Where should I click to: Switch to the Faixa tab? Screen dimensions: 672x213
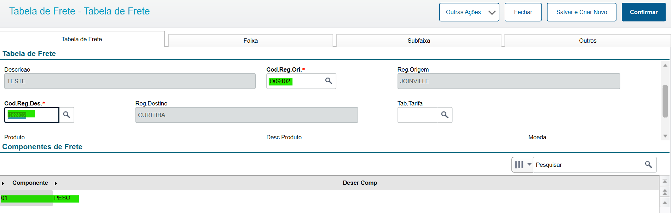tap(250, 41)
